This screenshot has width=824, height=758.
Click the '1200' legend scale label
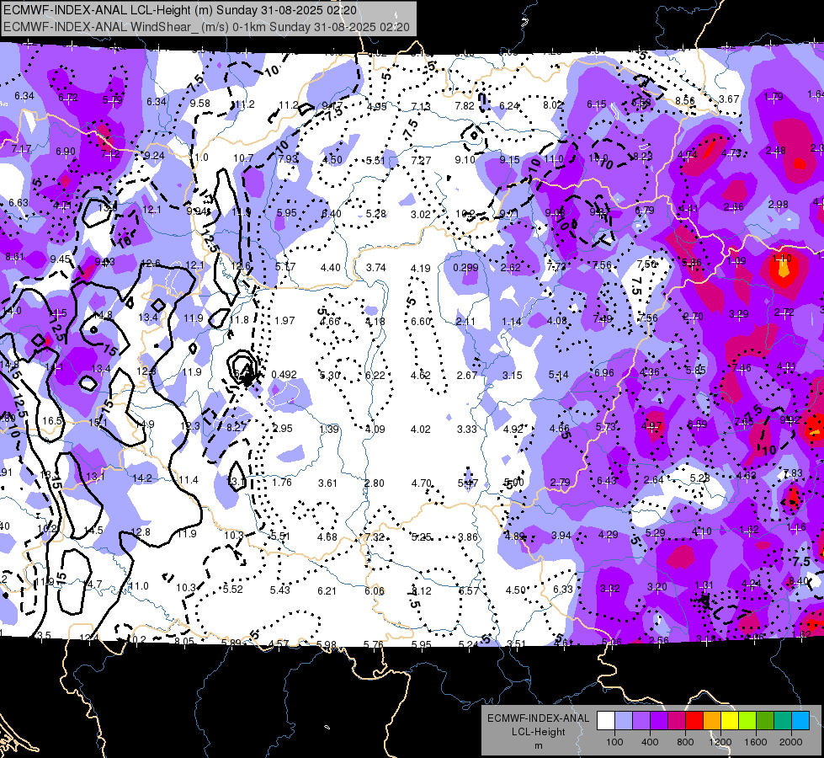(720, 742)
